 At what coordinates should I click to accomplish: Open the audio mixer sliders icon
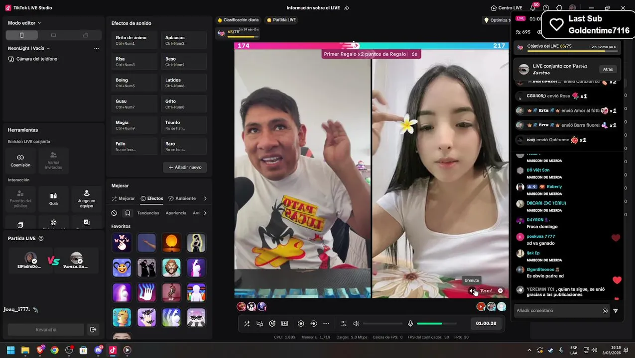[344, 323]
